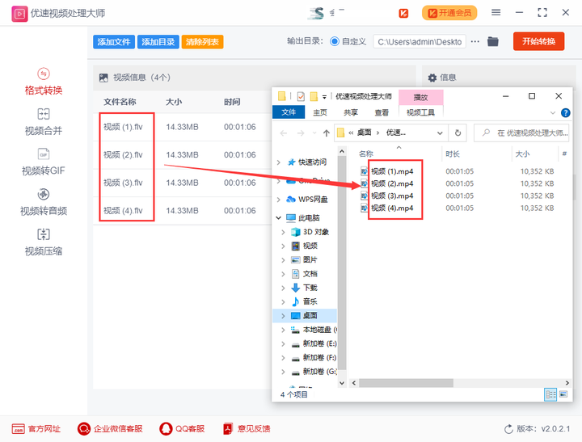Open 文件 tab in Explorer ribbon

[289, 112]
